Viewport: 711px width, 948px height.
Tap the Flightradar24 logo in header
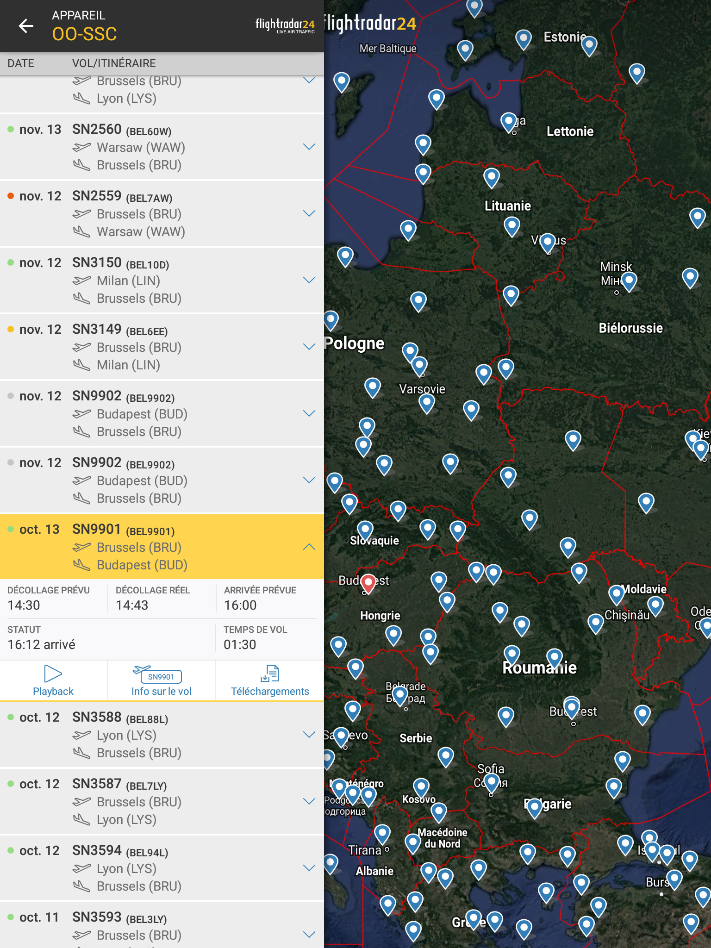285,25
